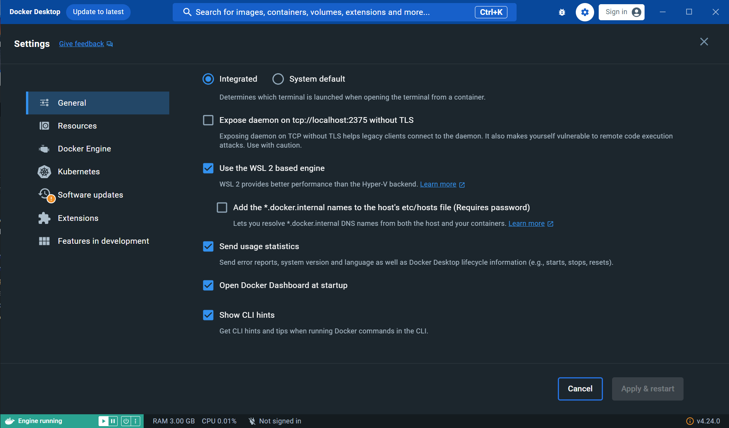Open the Give feedback link
The height and width of the screenshot is (428, 729).
(x=81, y=44)
